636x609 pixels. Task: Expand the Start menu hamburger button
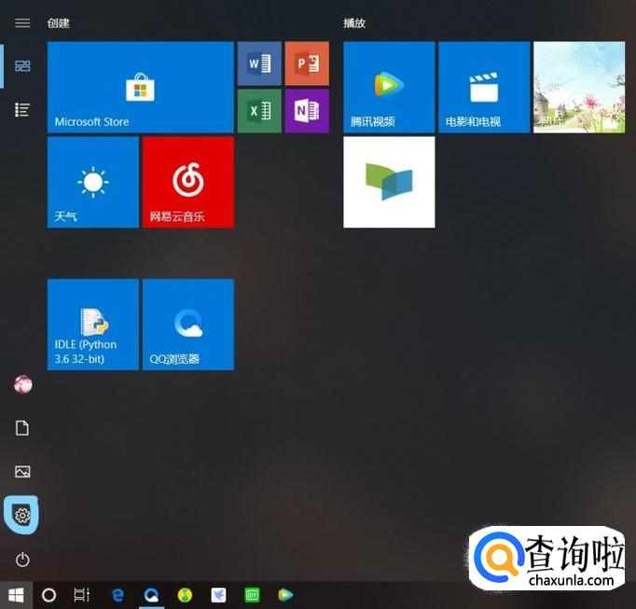pyautogui.click(x=22, y=22)
